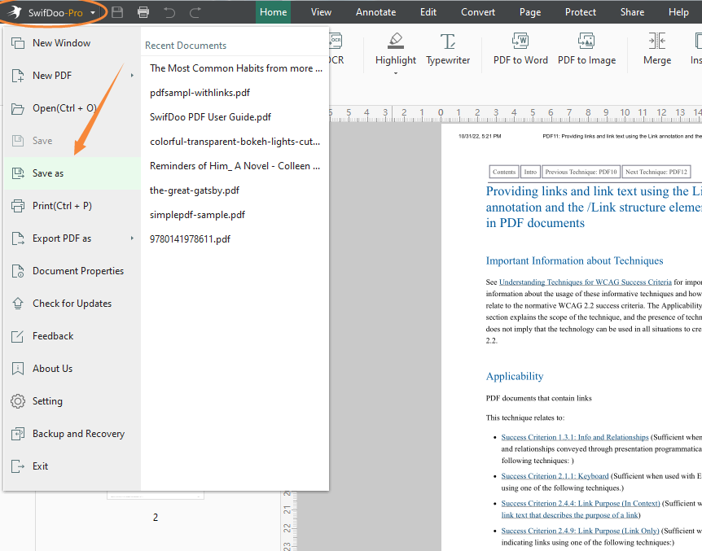Viewport: 702px width, 551px height.
Task: Click Previous Technique: PDF10 button
Action: click(x=581, y=172)
